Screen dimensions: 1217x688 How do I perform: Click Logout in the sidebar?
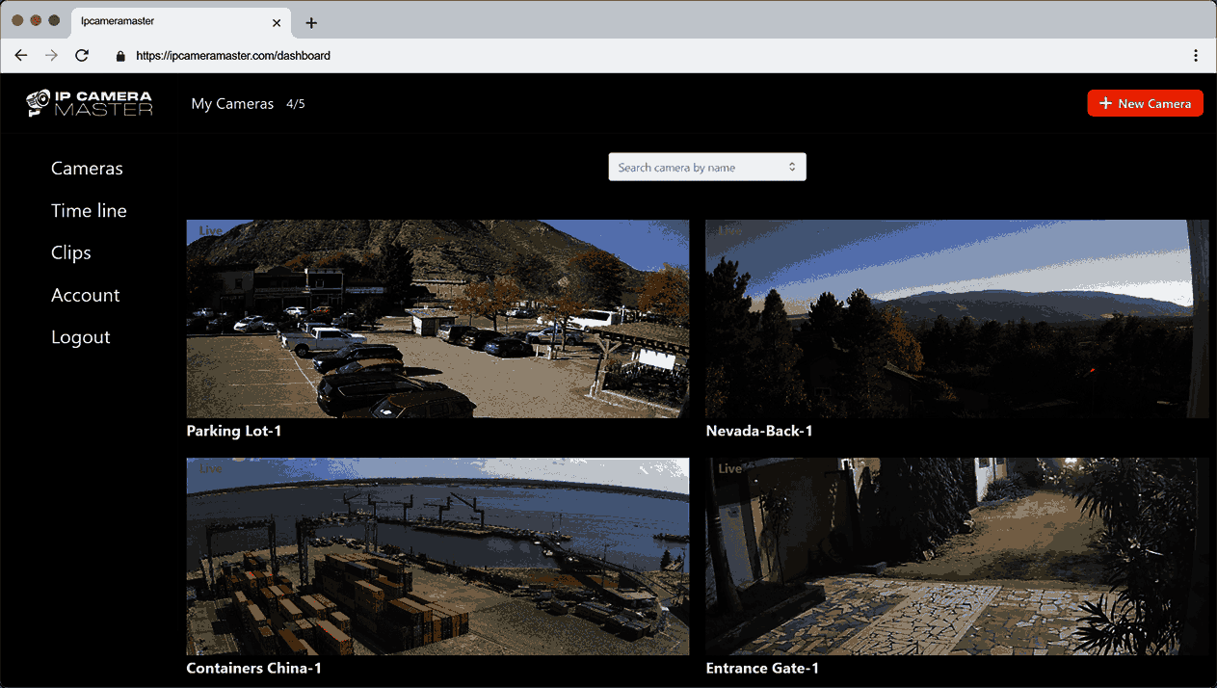click(x=80, y=336)
